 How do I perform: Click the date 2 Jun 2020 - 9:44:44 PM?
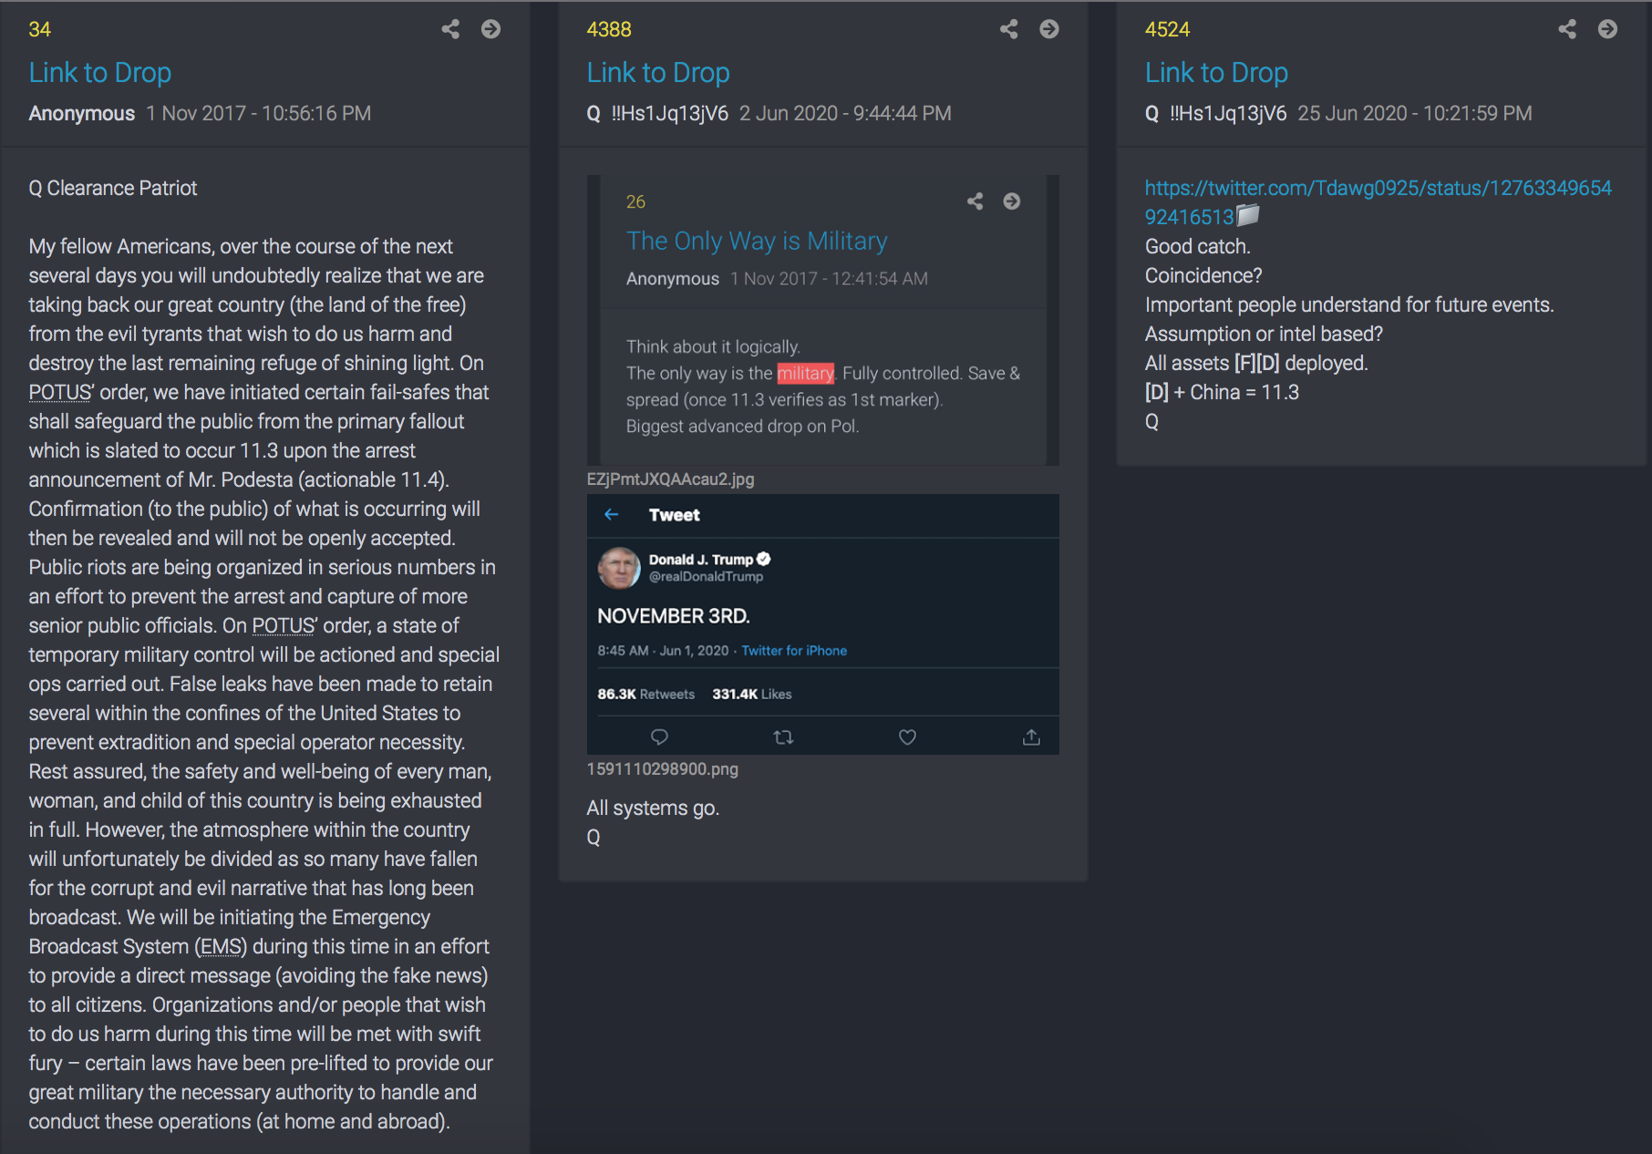(x=845, y=113)
